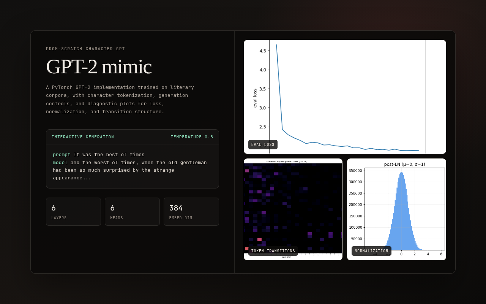Click the TOKEN TRANSITIONS caption badge
The height and width of the screenshot is (304, 486).
273,251
